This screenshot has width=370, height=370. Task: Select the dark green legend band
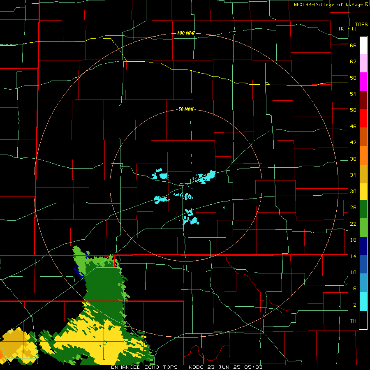click(x=363, y=209)
